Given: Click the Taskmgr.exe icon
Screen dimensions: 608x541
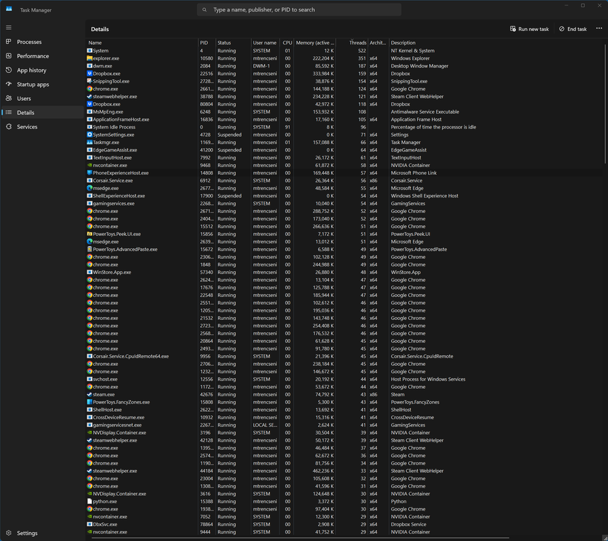Looking at the screenshot, I should 89,142.
